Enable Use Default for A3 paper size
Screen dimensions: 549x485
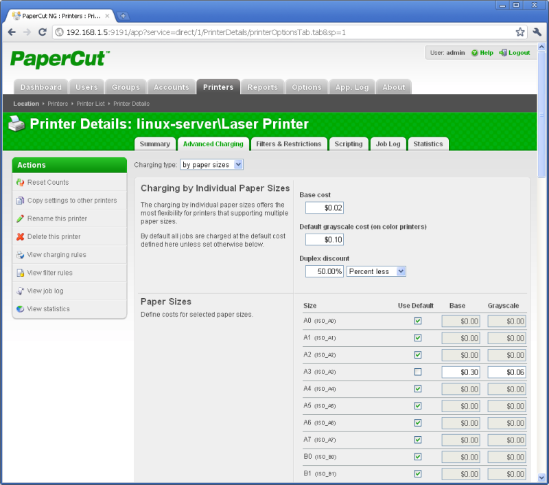click(417, 372)
